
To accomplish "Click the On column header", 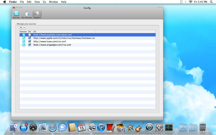I will 30,32.
